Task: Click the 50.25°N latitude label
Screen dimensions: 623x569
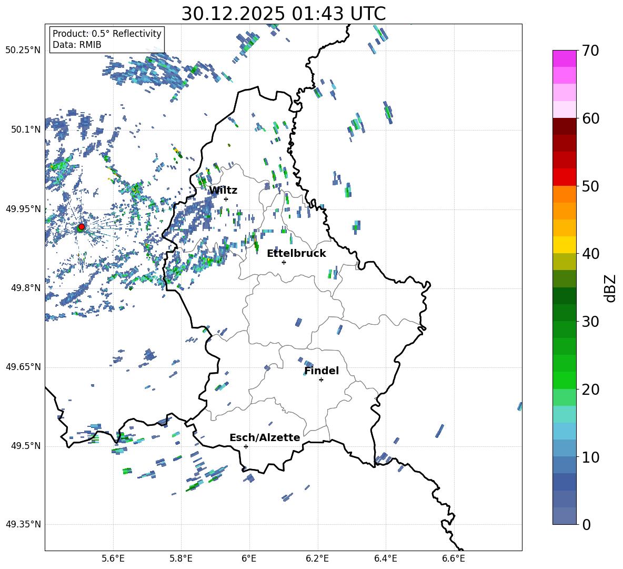Action: click(x=23, y=51)
